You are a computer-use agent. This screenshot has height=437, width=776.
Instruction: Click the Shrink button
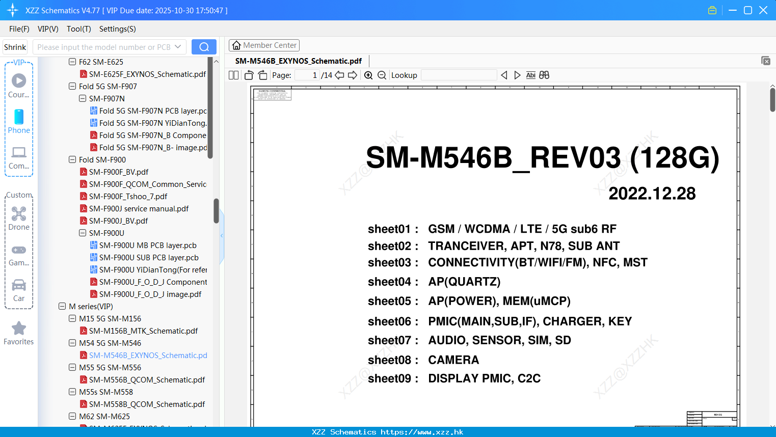(15, 47)
